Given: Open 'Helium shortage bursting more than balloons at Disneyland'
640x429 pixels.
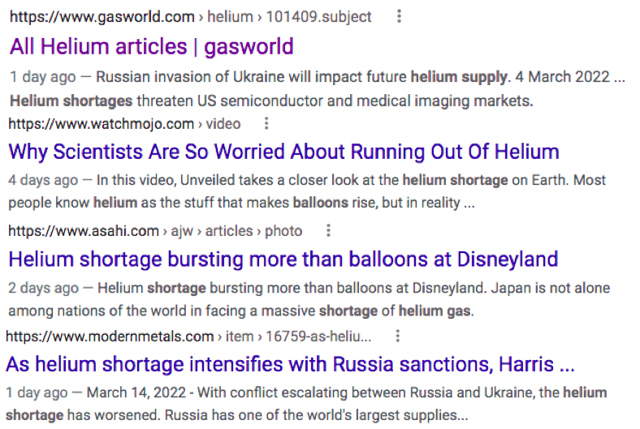Looking at the screenshot, I should pos(283,260).
